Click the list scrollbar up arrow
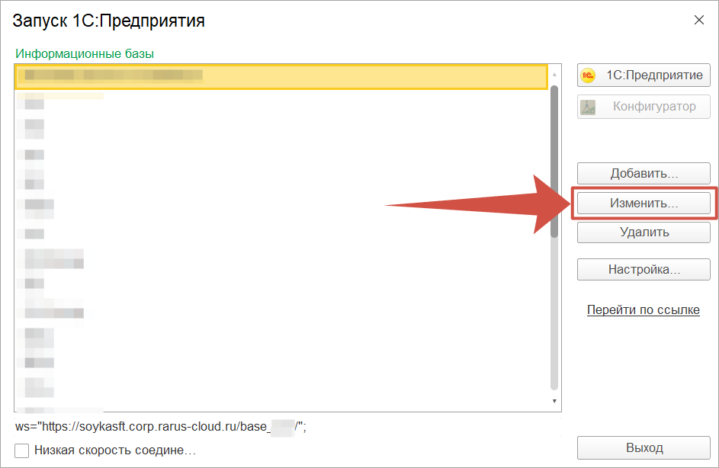Screen dimensions: 719x468 554,74
